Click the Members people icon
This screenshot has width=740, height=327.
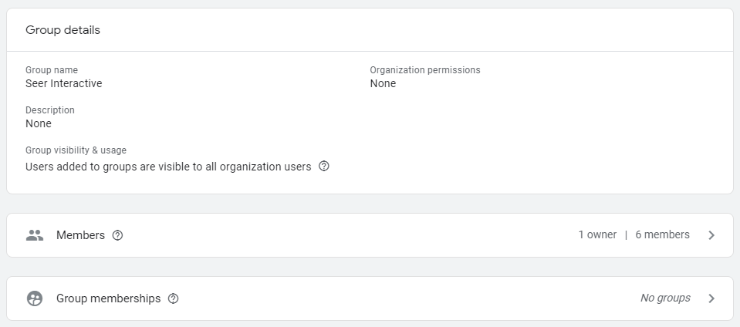point(35,235)
